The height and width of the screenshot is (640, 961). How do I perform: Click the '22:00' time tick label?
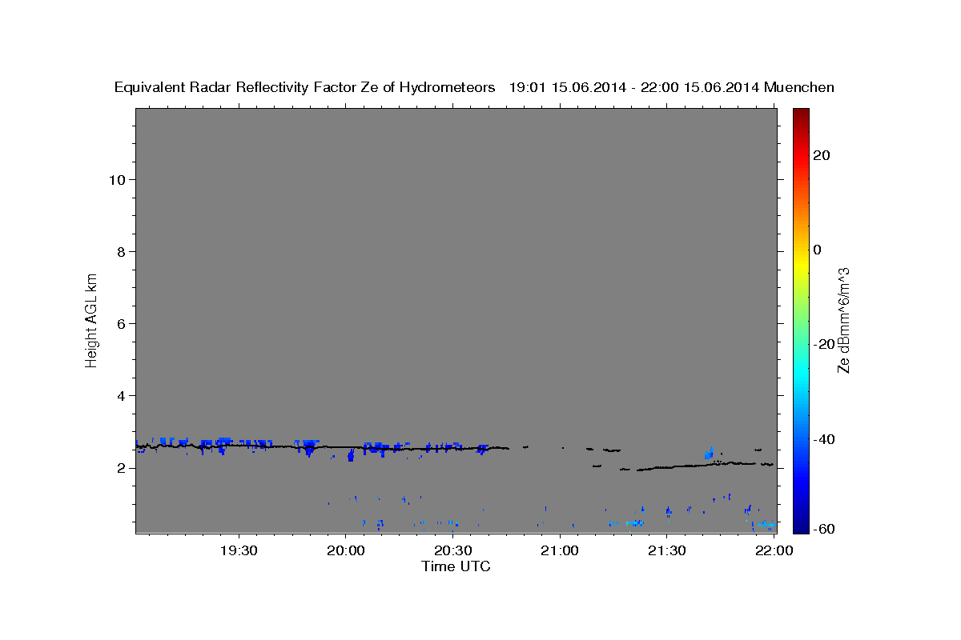tap(774, 550)
